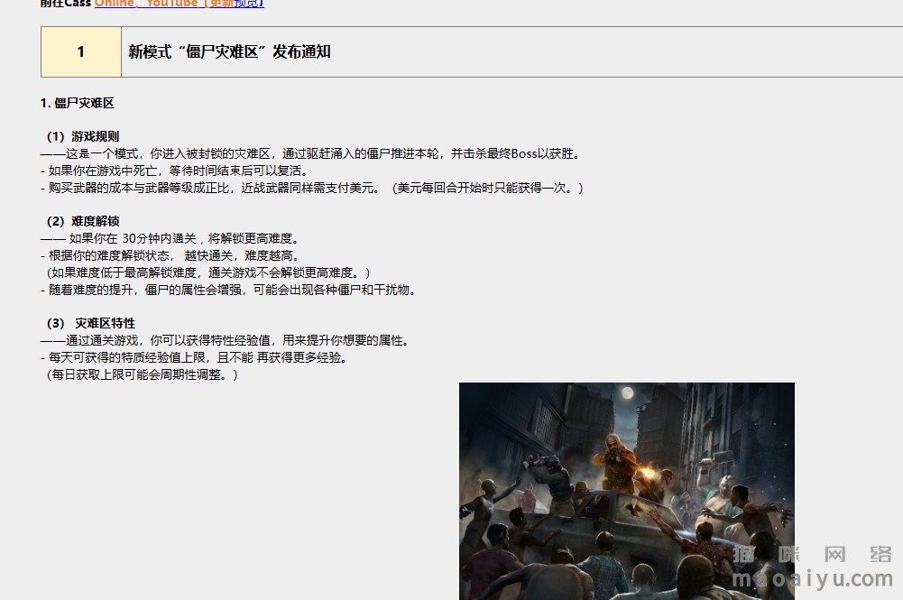Click the line about 购买武器的成本
The width and height of the screenshot is (903, 600).
coord(311,188)
